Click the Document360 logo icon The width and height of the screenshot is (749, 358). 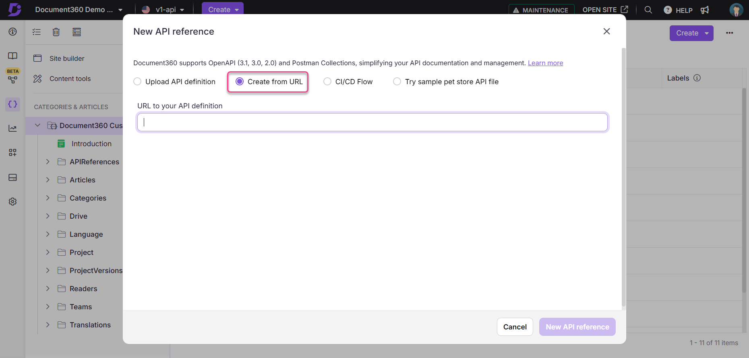pos(14,9)
